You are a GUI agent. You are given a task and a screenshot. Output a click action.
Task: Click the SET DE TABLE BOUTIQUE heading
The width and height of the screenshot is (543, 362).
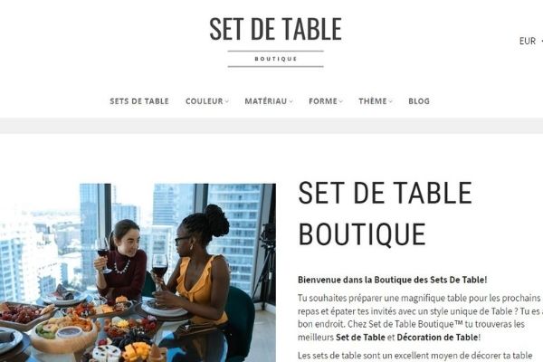386,214
